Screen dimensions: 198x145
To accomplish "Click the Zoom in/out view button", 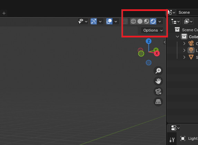I will click(158, 71).
